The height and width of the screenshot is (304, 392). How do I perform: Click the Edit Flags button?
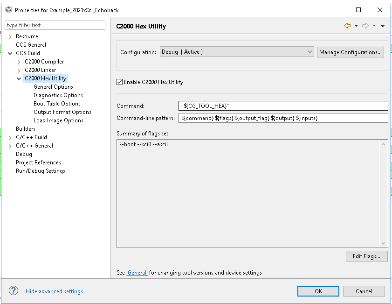366,256
